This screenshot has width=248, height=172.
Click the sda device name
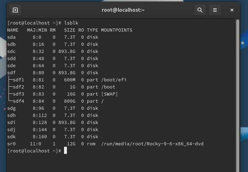point(11,37)
